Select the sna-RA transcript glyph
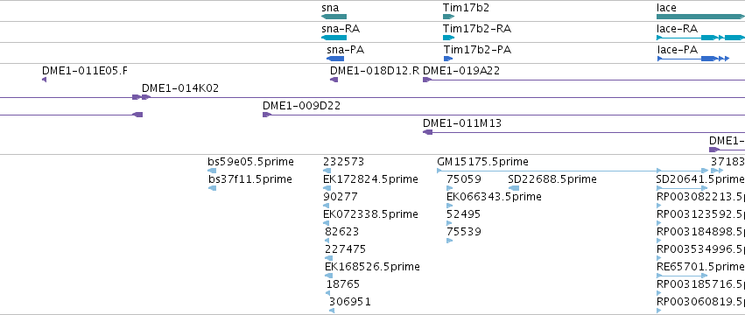Viewport: 745px width, 315px height. pyautogui.click(x=334, y=38)
